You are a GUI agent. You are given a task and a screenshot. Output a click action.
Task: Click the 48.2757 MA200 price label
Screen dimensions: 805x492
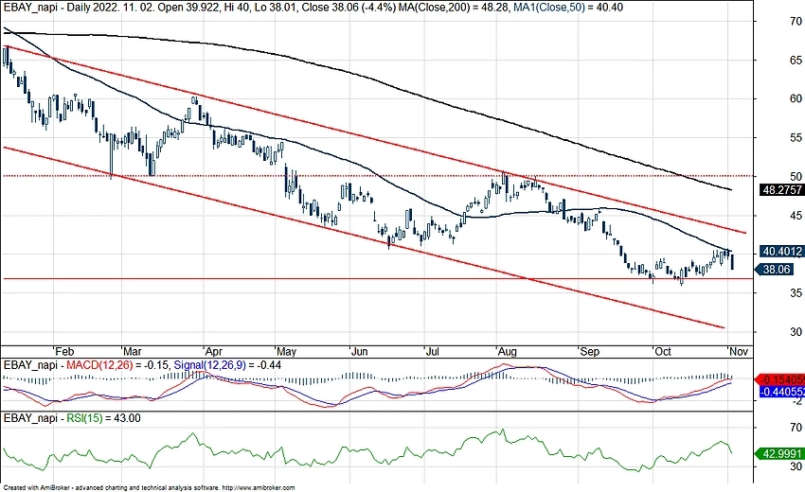coord(781,190)
